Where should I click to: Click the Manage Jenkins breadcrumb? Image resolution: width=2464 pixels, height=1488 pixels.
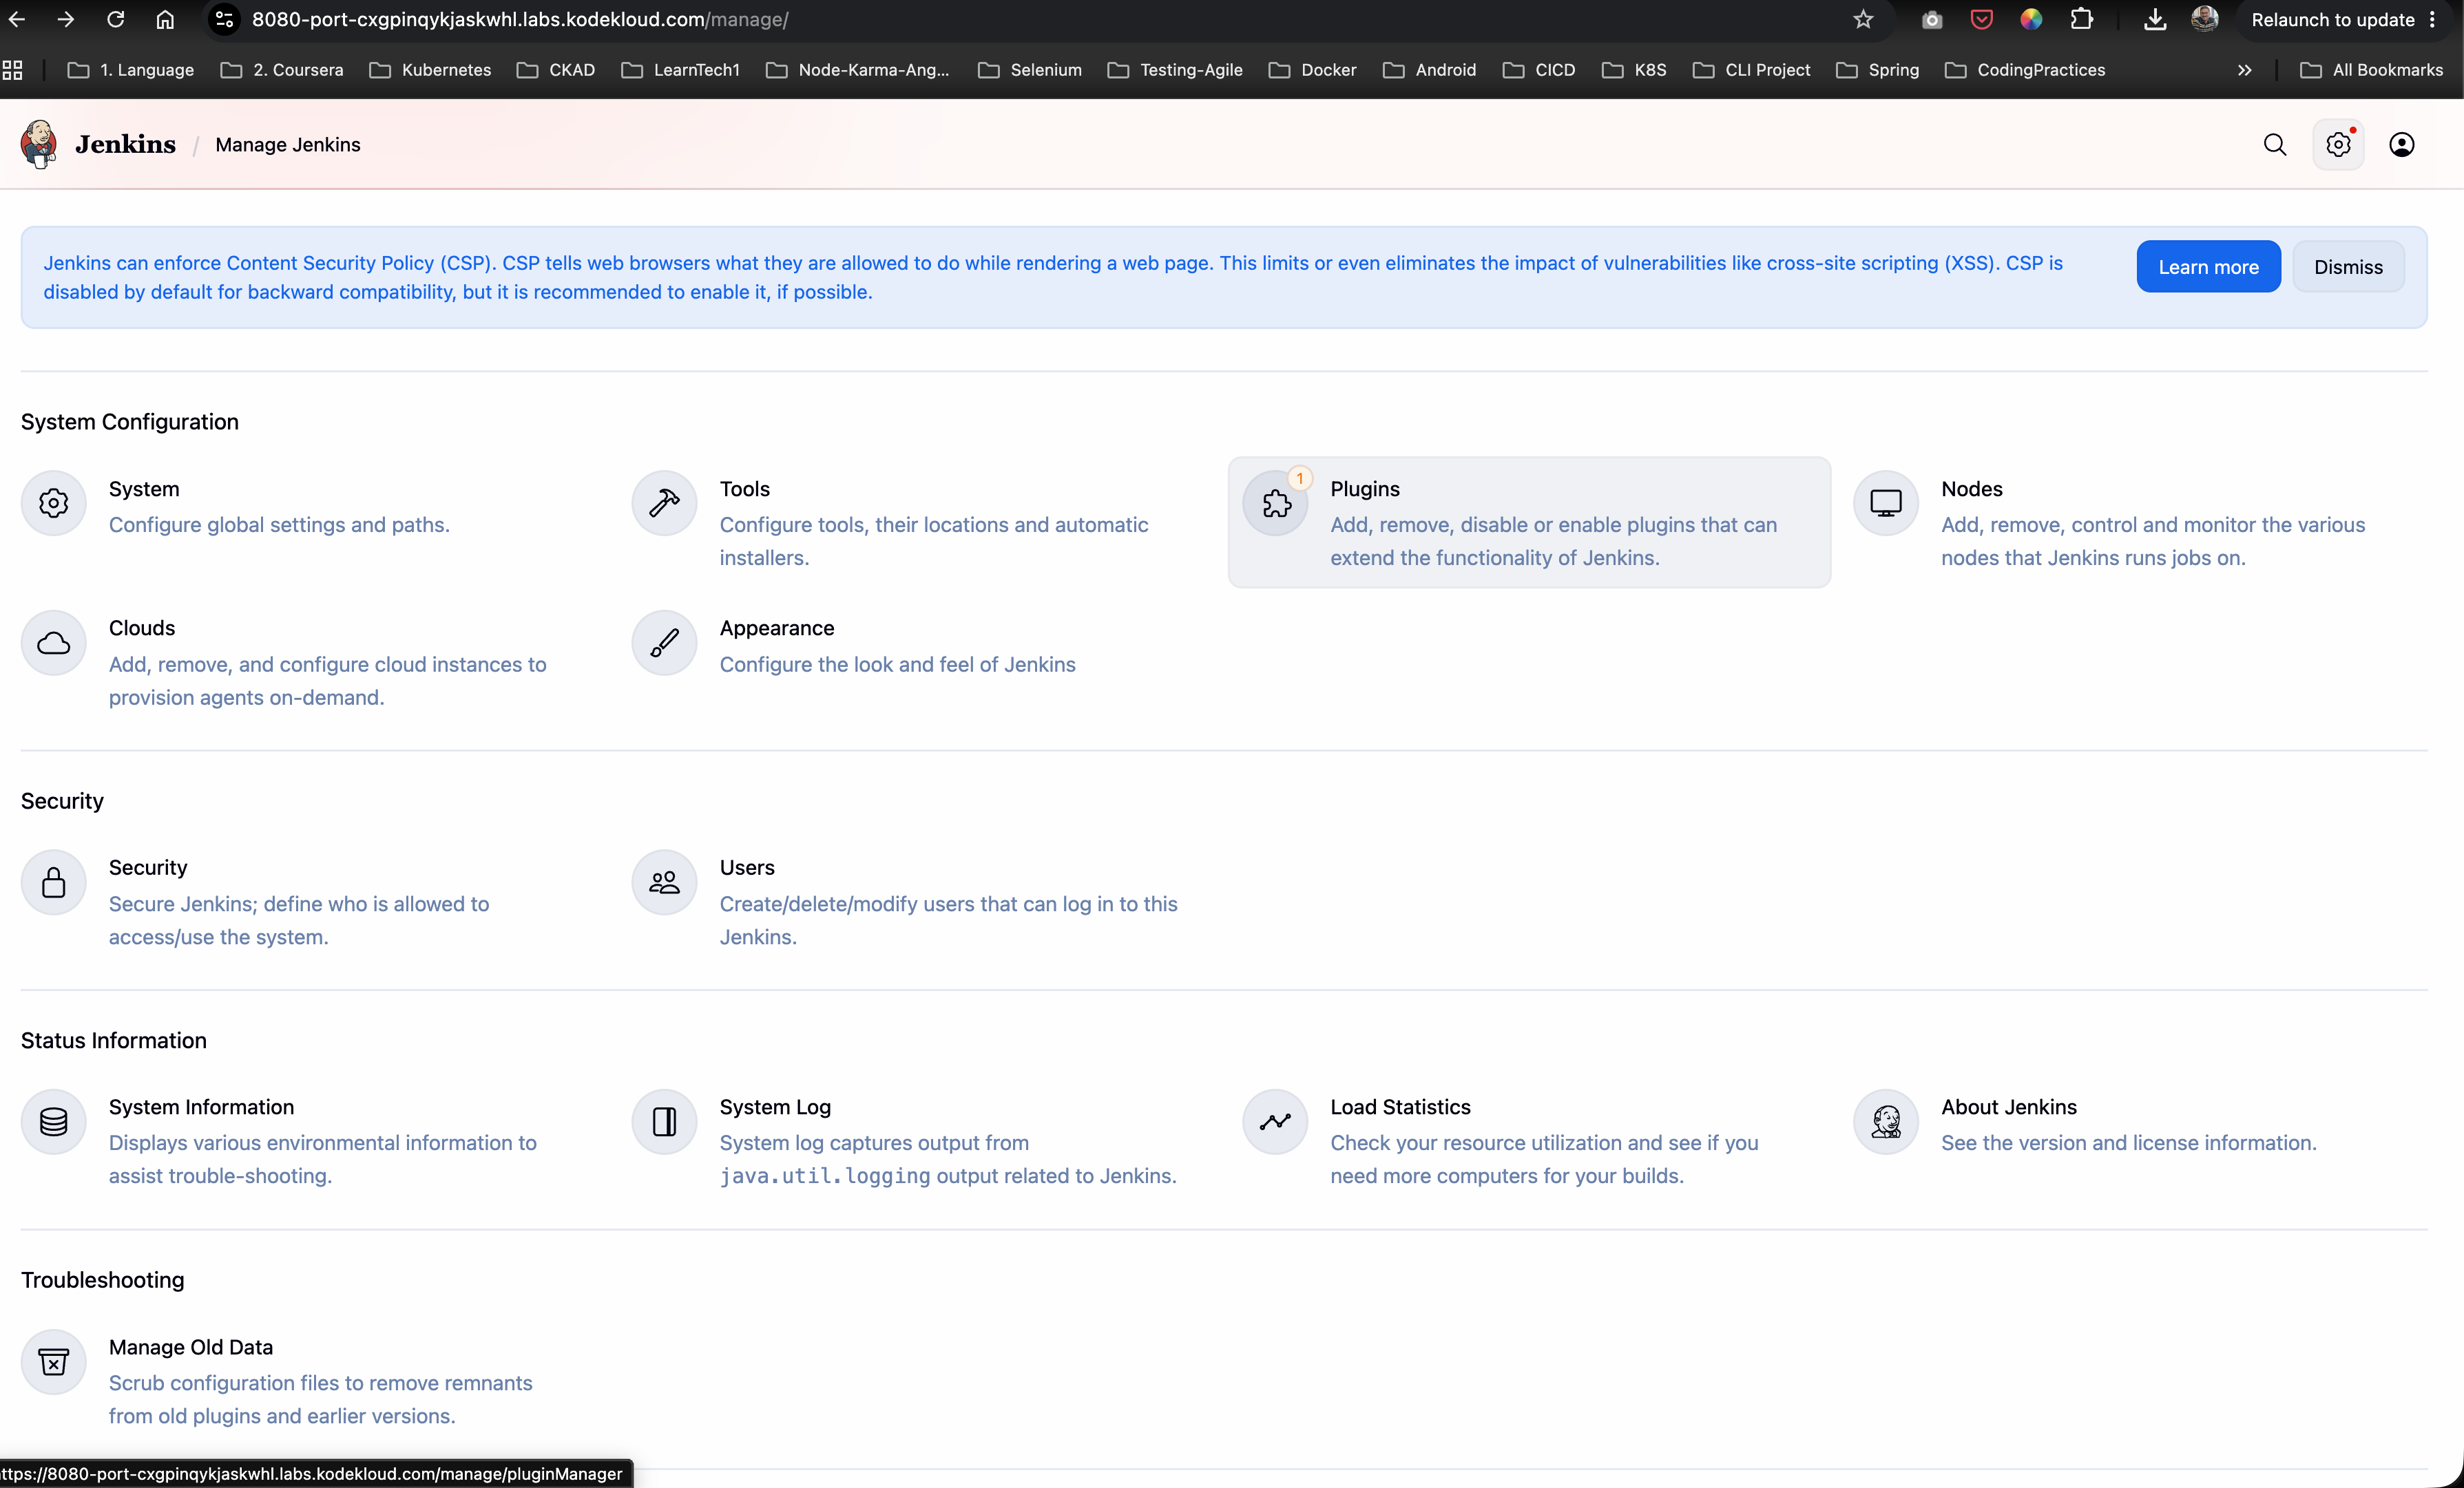click(x=288, y=145)
